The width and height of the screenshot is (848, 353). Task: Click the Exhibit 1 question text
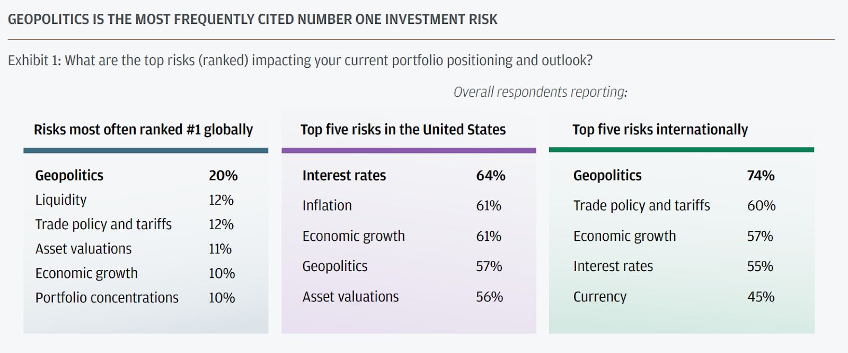pos(300,60)
